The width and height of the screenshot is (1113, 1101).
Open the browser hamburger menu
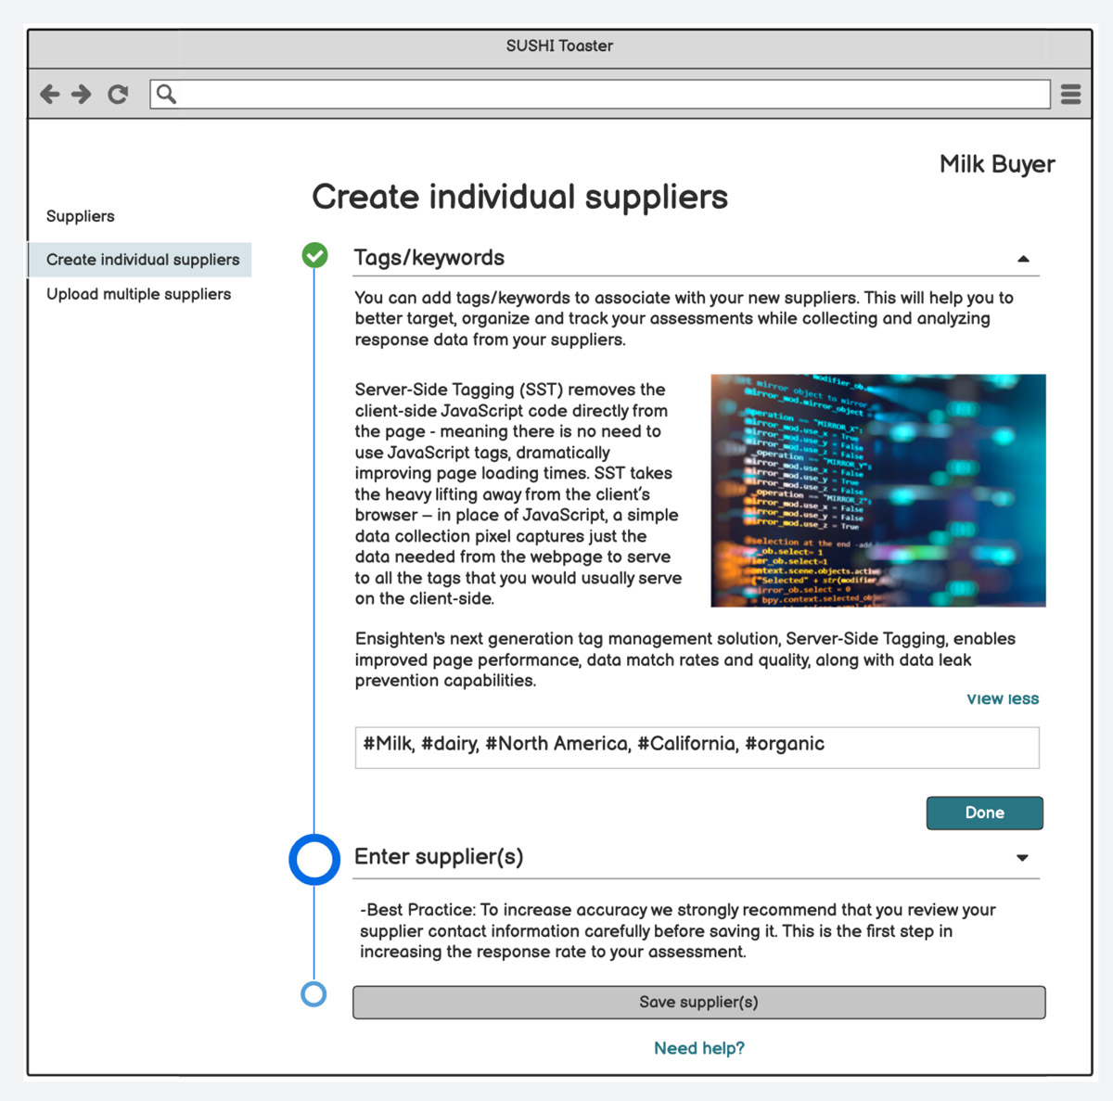[x=1070, y=94]
